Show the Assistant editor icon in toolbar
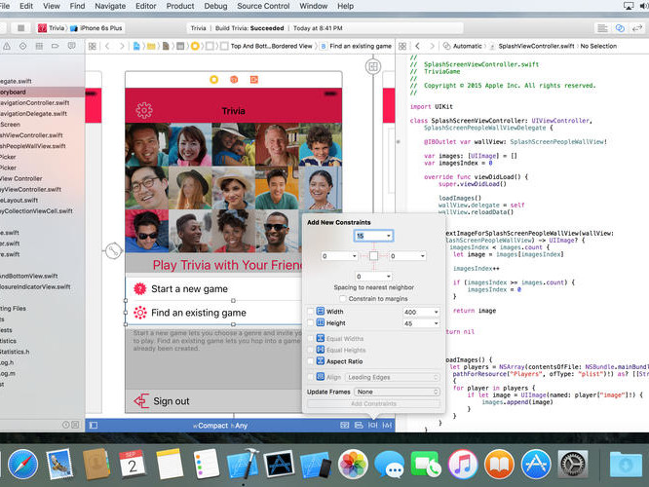Screen dimensions: 649x487 [x=620, y=28]
